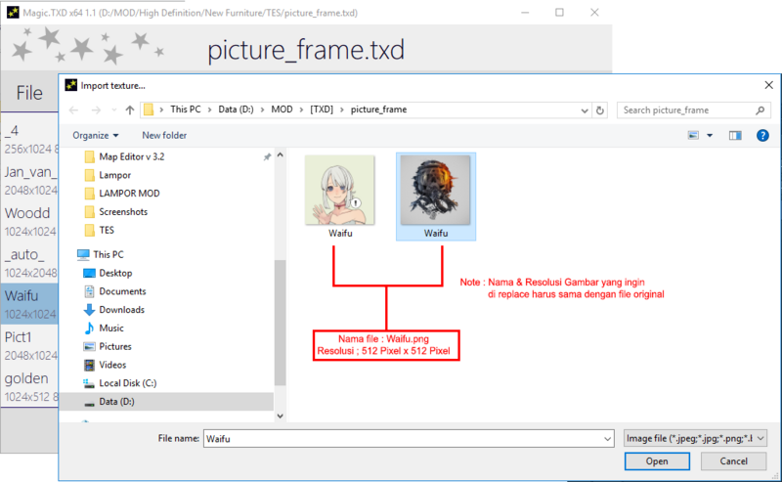782x482 pixels.
Task: Select Downloads in navigation pane
Action: pyautogui.click(x=121, y=310)
